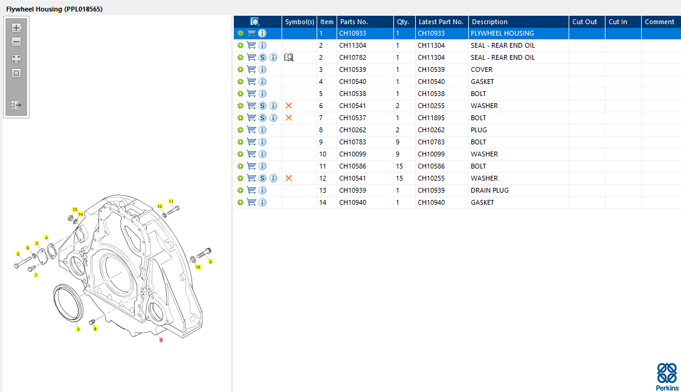Image resolution: width=681 pixels, height=392 pixels.
Task: Click the book symbol for CH10782
Action: pyautogui.click(x=288, y=57)
